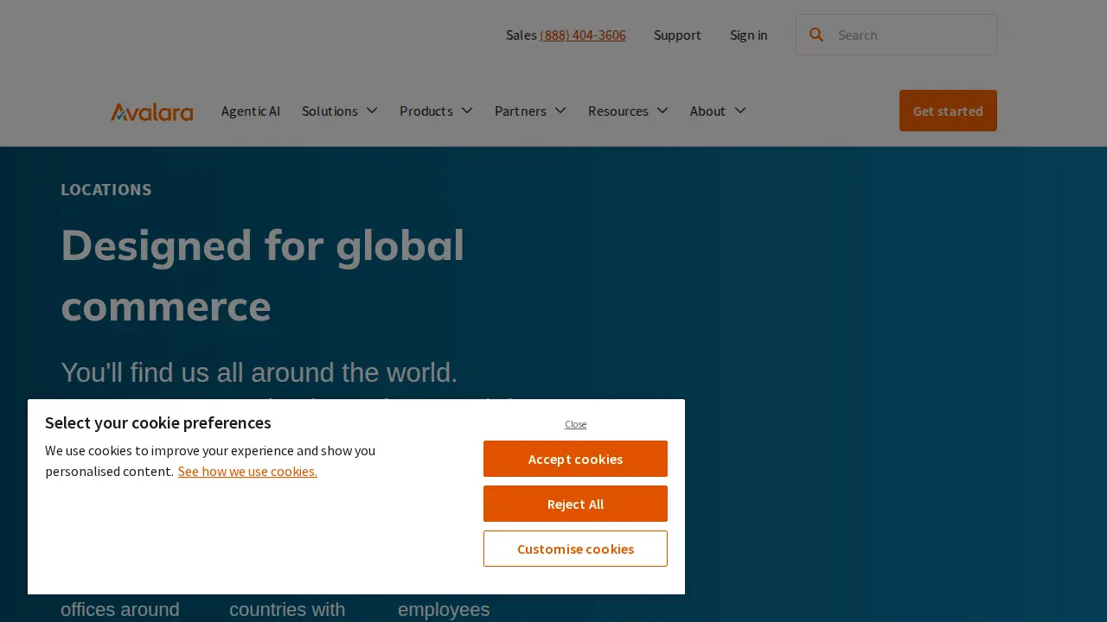Open 'See how we use cookies' link
This screenshot has width=1107, height=622.
(x=247, y=471)
